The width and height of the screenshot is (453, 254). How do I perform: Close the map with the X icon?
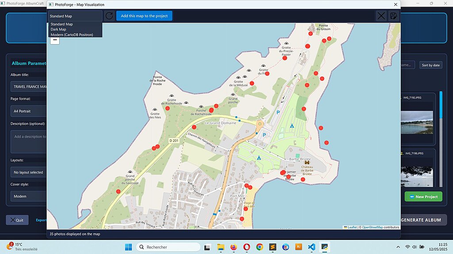point(381,16)
